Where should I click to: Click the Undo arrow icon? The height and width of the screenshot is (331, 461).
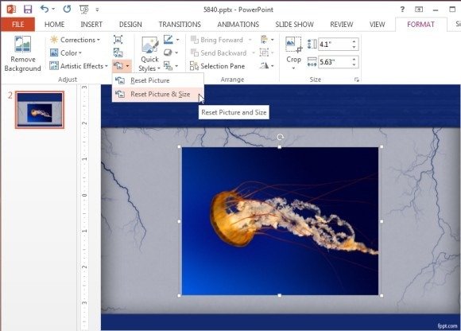tap(45, 9)
